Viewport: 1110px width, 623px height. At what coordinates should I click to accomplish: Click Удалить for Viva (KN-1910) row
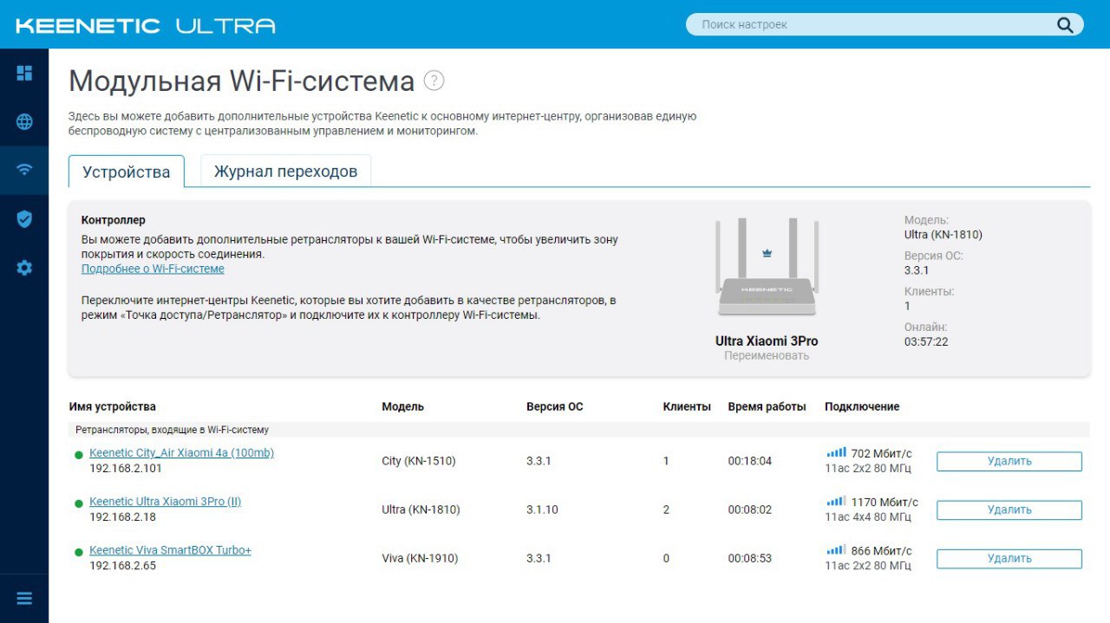coord(1009,558)
